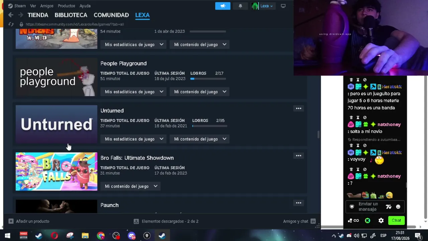Open the People Playground game thumbnail
Image resolution: width=428 pixels, height=241 pixels.
[x=57, y=77]
